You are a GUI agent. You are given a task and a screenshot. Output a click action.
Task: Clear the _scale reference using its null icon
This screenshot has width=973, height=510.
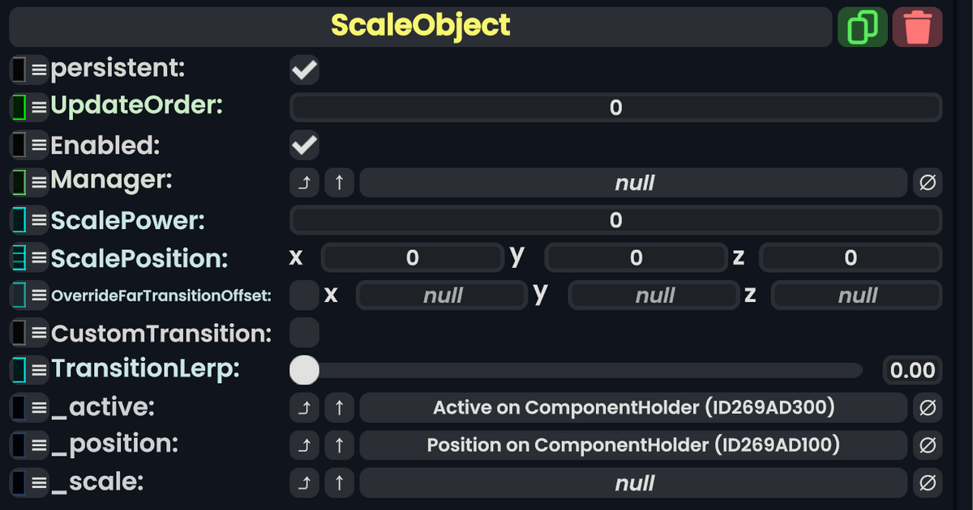[x=928, y=482]
